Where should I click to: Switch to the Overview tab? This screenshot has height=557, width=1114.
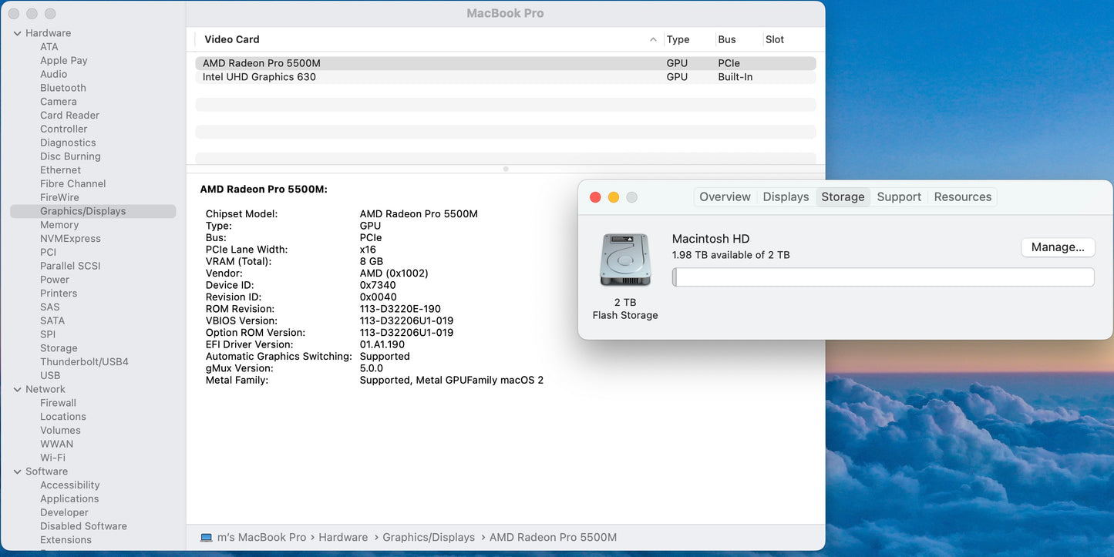(724, 196)
